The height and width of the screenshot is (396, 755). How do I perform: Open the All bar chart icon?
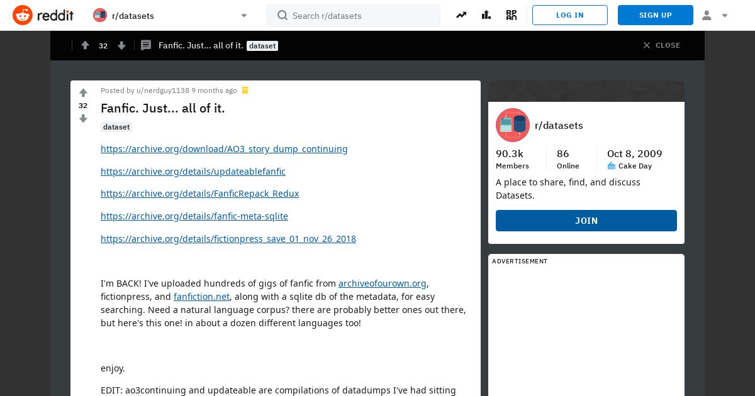point(486,15)
